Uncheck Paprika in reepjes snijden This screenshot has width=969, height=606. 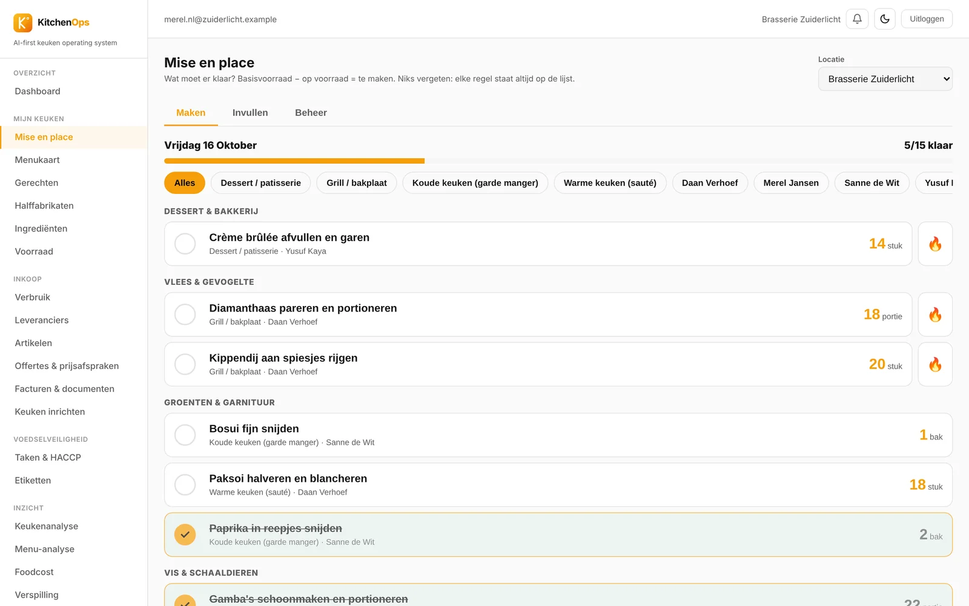pos(185,534)
